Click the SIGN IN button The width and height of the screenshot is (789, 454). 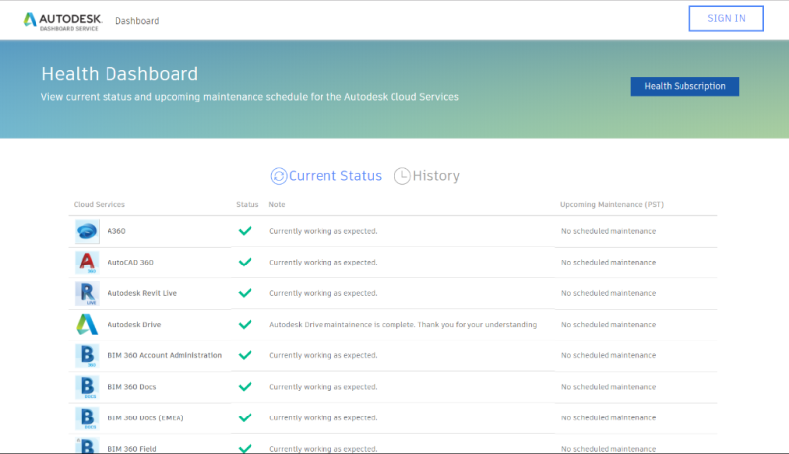pos(726,18)
